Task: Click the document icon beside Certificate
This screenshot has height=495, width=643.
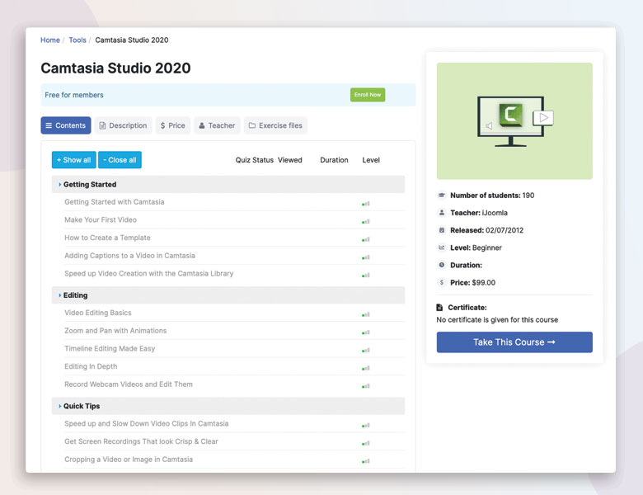Action: (x=439, y=307)
